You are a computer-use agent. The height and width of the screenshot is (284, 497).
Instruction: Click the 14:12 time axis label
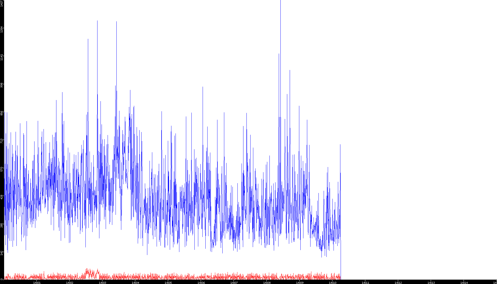[x=398, y=283]
